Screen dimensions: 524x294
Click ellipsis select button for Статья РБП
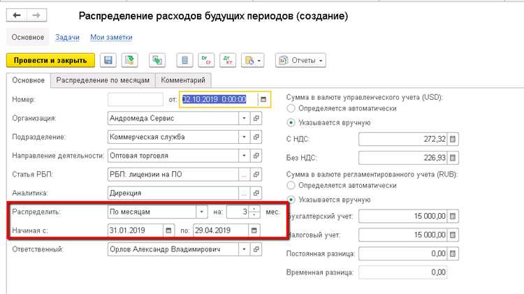click(x=245, y=175)
